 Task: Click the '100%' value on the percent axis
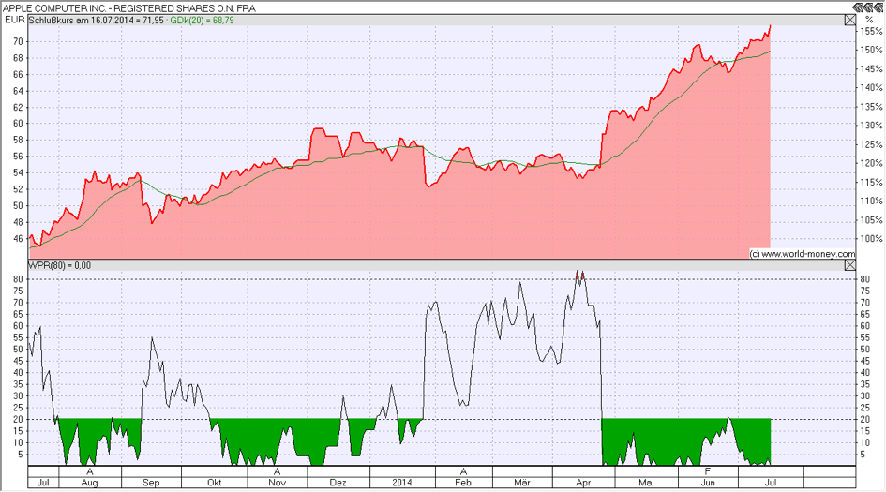[871, 239]
